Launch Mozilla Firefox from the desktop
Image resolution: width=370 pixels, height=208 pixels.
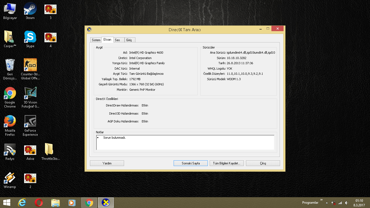click(x=10, y=125)
